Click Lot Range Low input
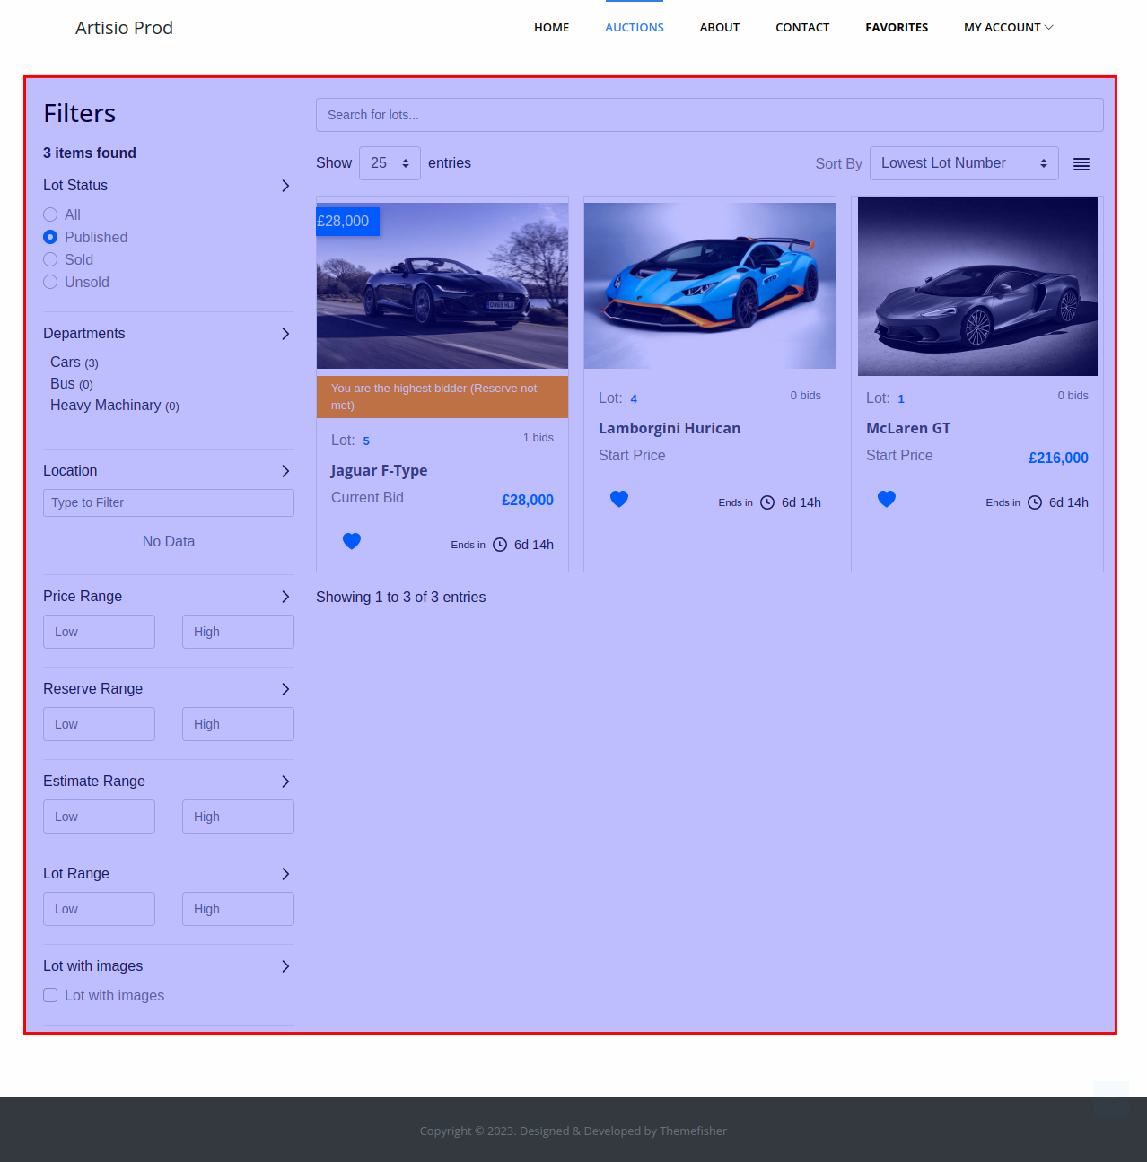Screen dimensions: 1147x1162 [99, 909]
